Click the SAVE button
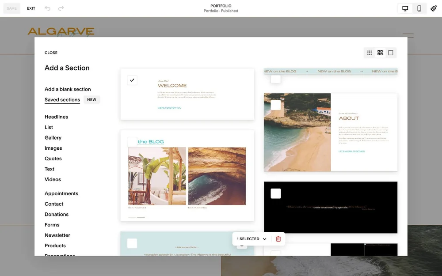442x276 pixels. [12, 8]
